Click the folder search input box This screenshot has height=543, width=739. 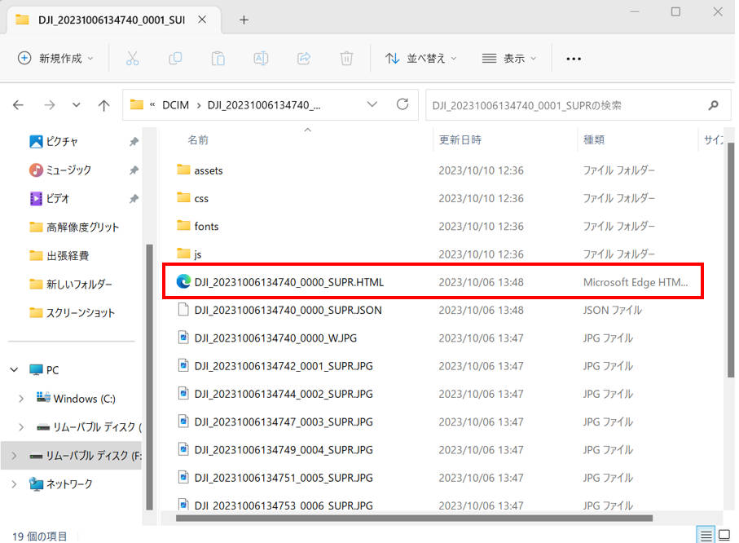click(x=566, y=105)
